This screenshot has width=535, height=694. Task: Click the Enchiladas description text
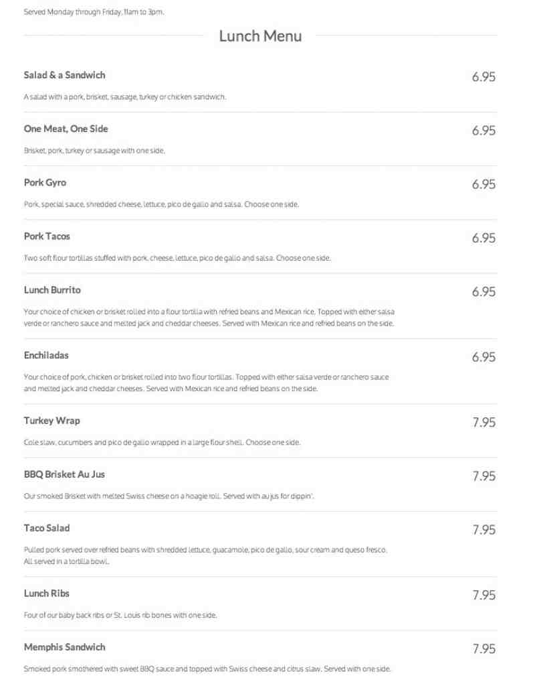tap(207, 383)
